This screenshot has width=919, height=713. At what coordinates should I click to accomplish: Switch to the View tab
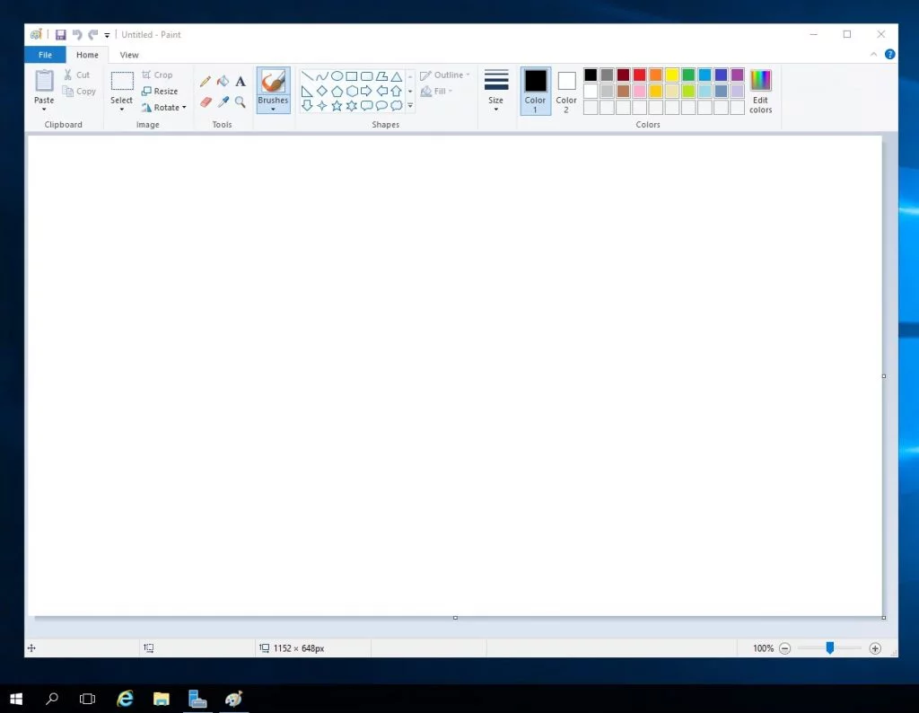point(129,55)
